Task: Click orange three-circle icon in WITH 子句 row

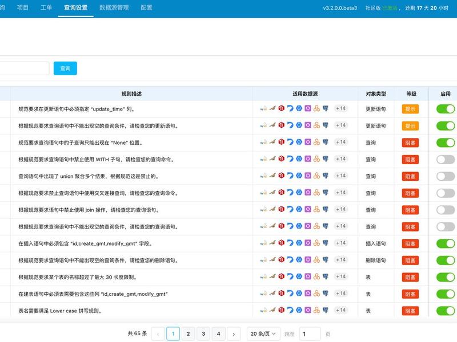Action: tap(317, 159)
